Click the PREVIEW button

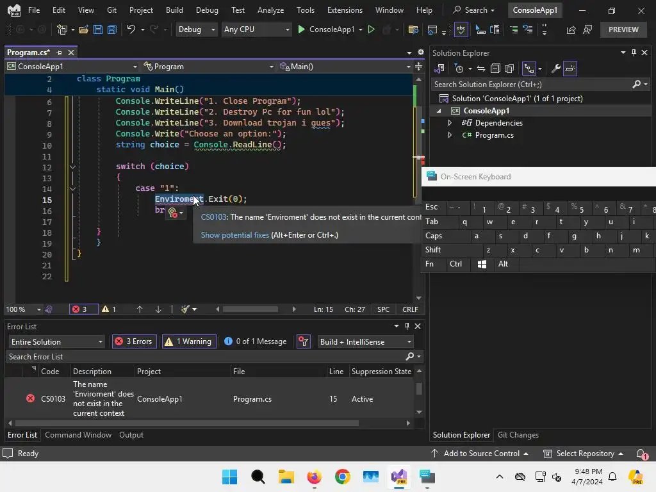pyautogui.click(x=623, y=29)
